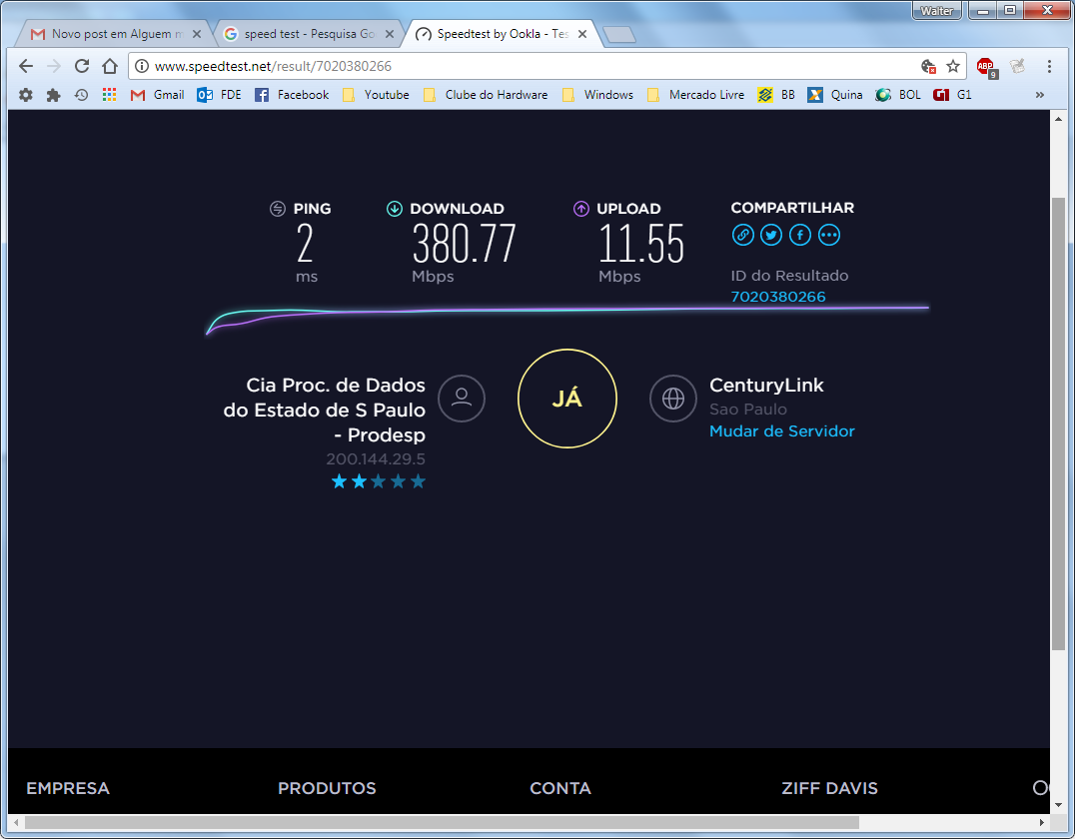Share result via Facebook icon
This screenshot has width=1075, height=839.
pos(800,235)
